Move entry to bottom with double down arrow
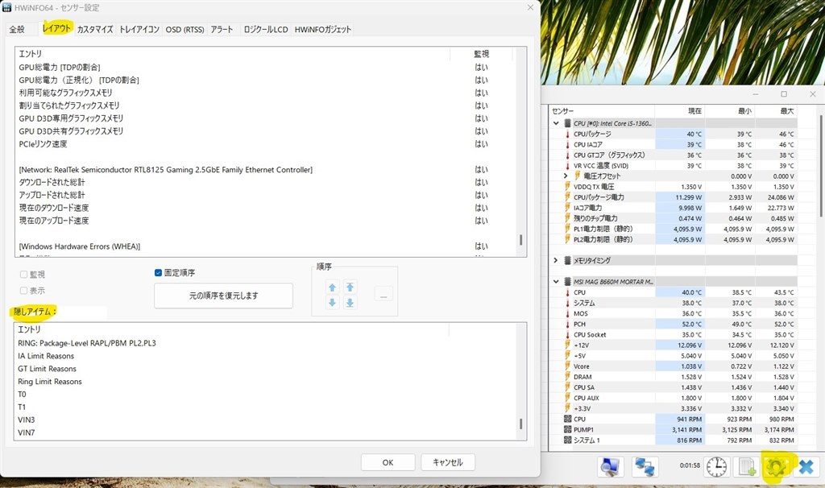The width and height of the screenshot is (825, 488). (350, 303)
